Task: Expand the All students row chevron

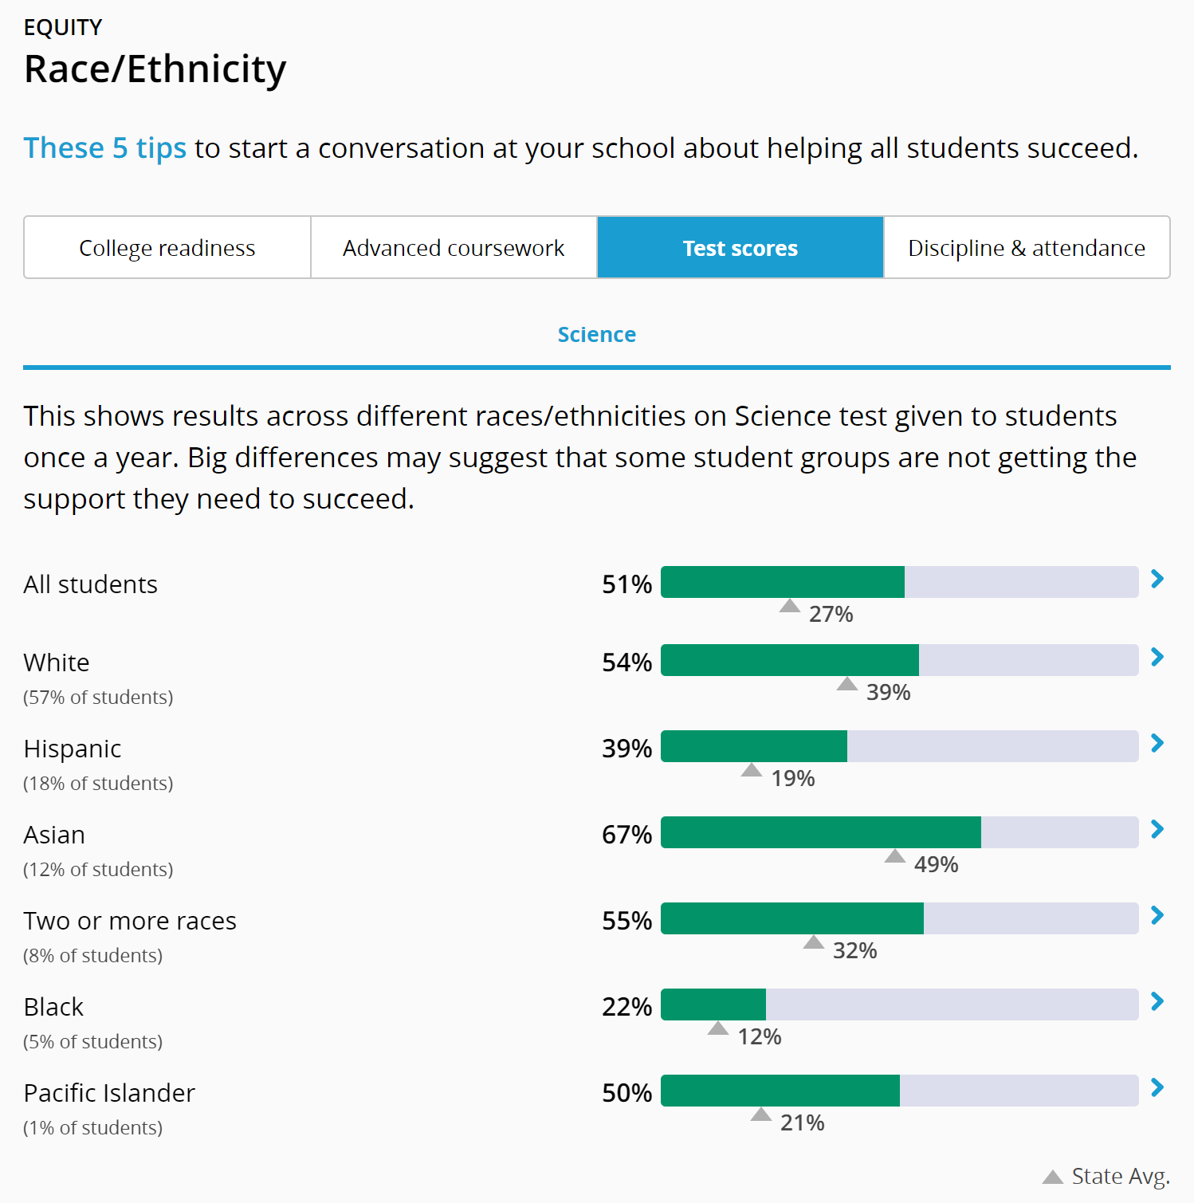Action: [x=1157, y=580]
